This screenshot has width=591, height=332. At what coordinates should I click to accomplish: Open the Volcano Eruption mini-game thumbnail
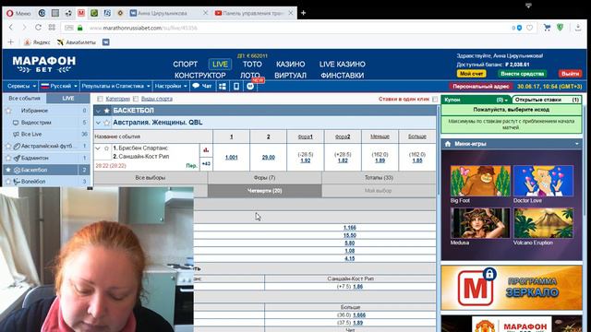pos(543,223)
